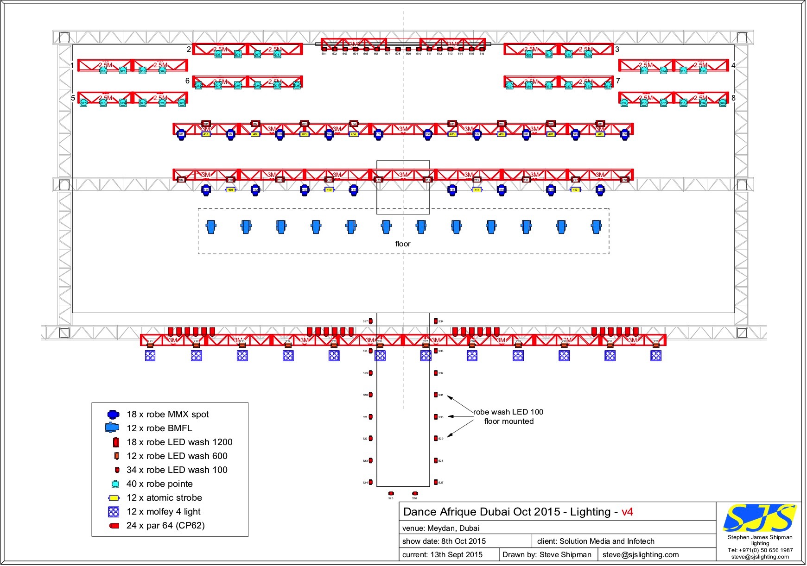Click the molfey light below fixture 232
This screenshot has width=807, height=566.
[x=656, y=356]
